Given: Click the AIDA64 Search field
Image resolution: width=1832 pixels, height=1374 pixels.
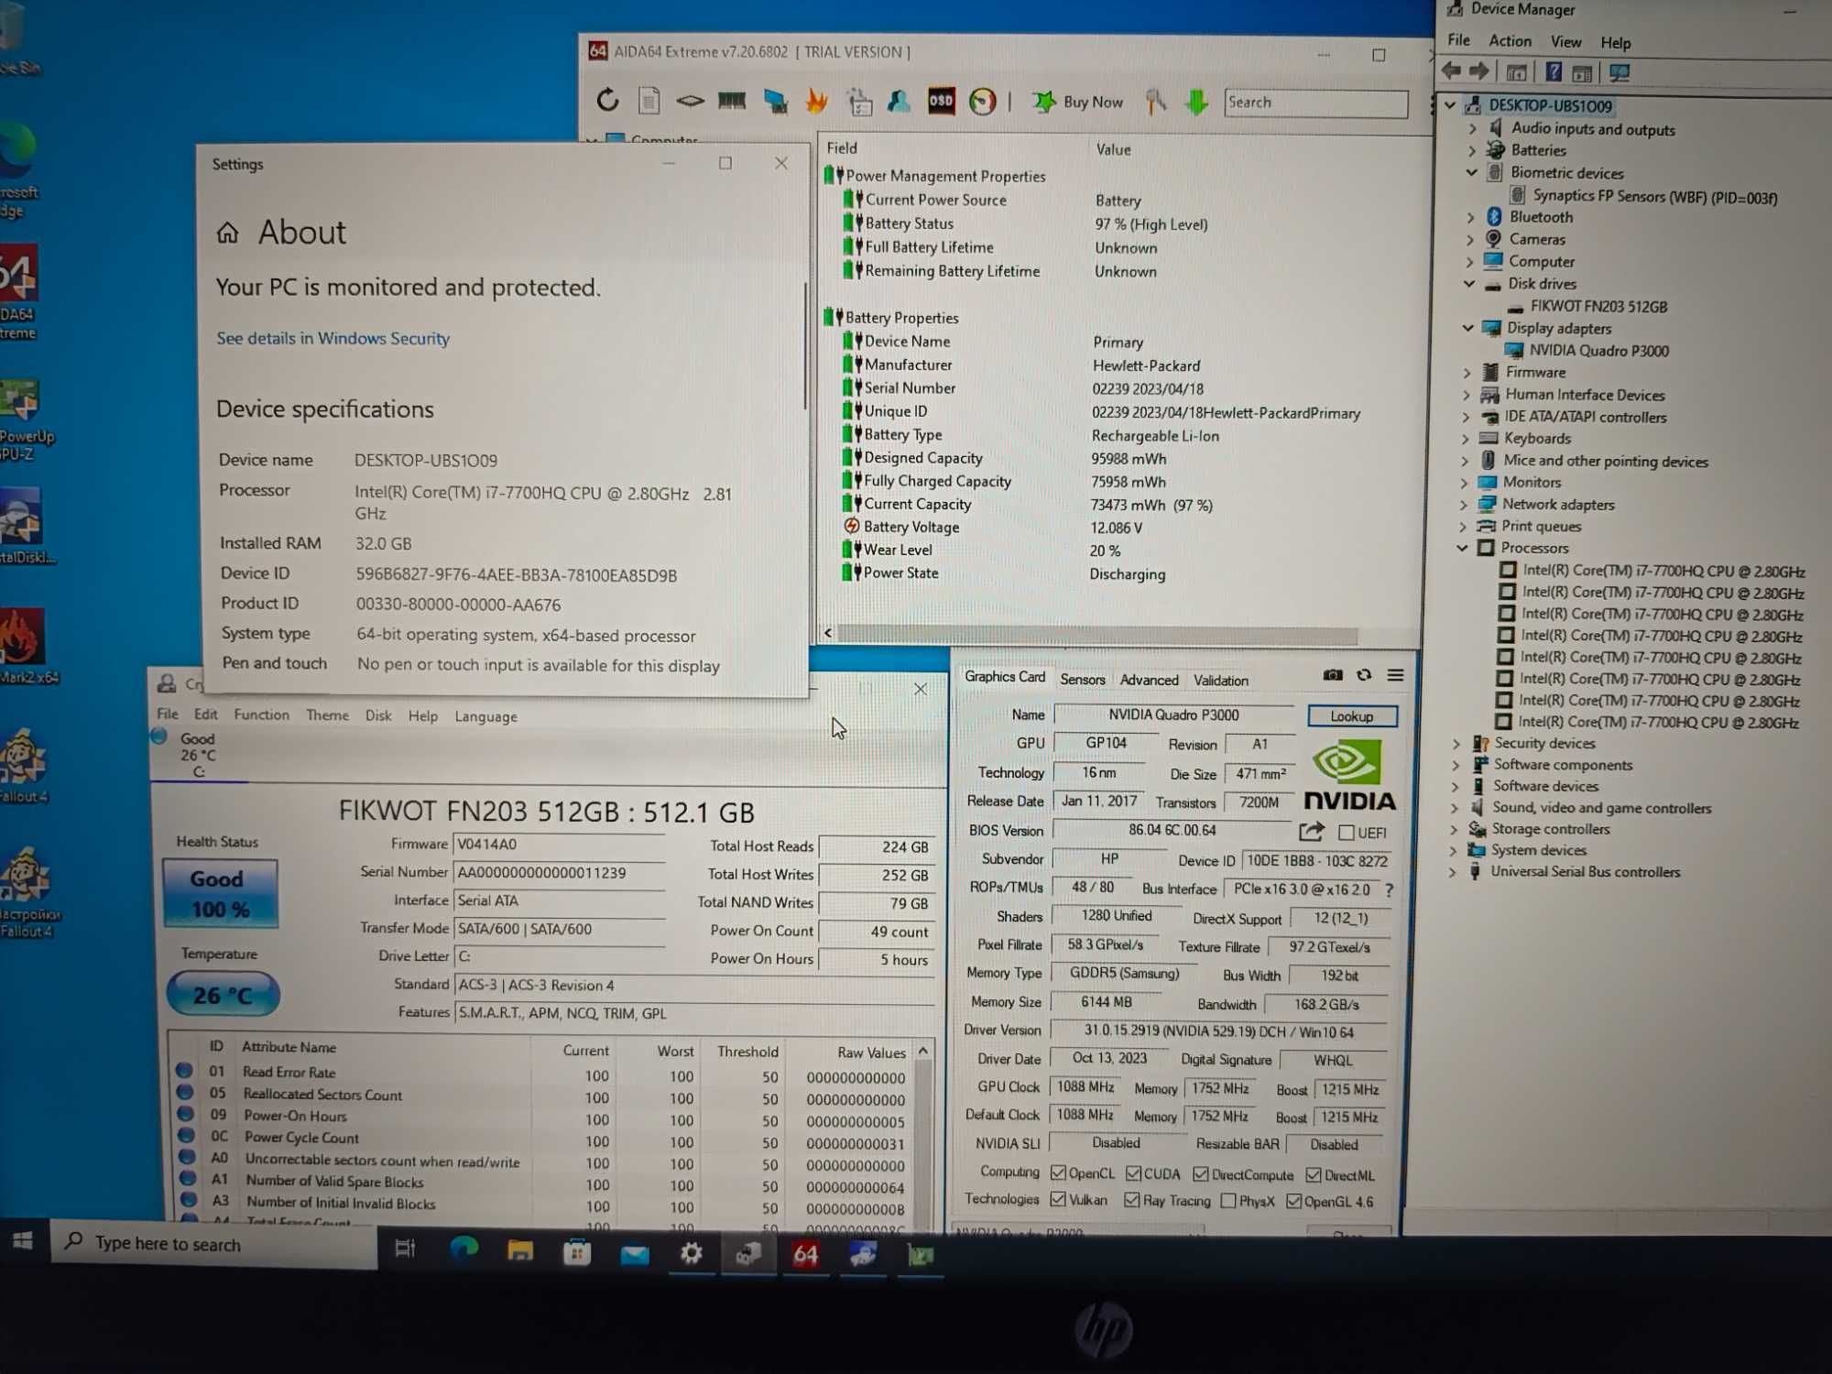Looking at the screenshot, I should point(1315,103).
